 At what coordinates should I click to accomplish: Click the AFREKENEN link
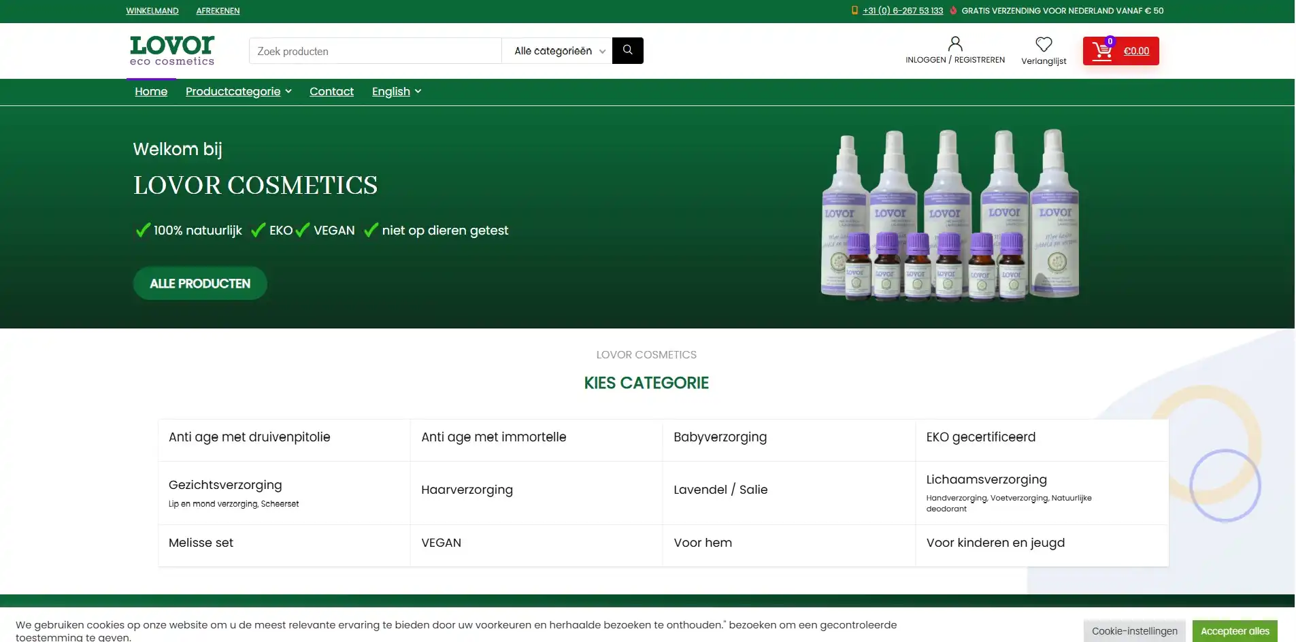218,11
